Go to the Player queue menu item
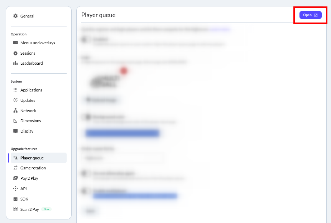This screenshot has height=223, width=331. pos(32,158)
